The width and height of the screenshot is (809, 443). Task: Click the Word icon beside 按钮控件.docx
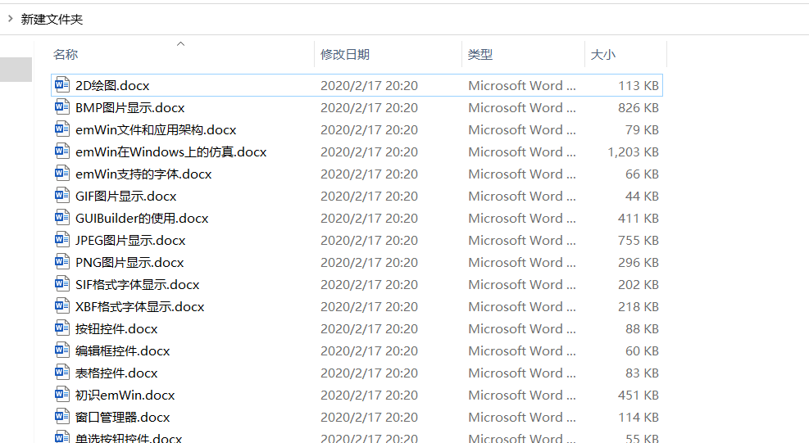pyautogui.click(x=62, y=328)
